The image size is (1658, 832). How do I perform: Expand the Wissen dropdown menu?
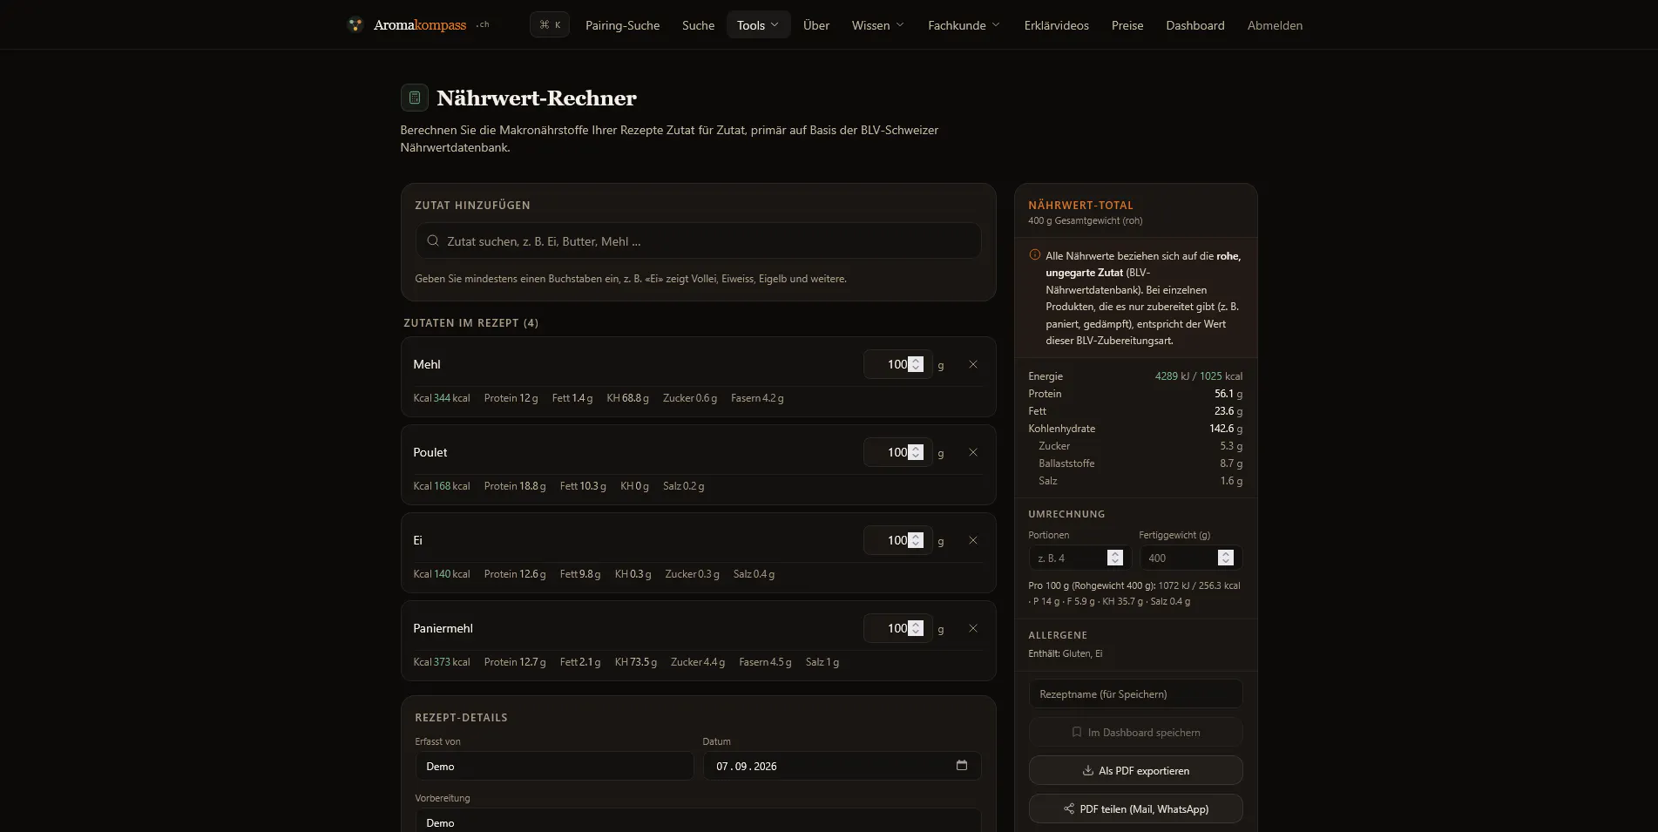[878, 24]
